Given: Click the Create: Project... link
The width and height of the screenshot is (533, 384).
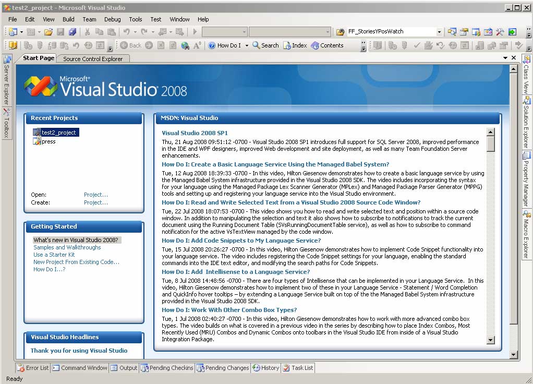Looking at the screenshot, I should pyautogui.click(x=96, y=202).
